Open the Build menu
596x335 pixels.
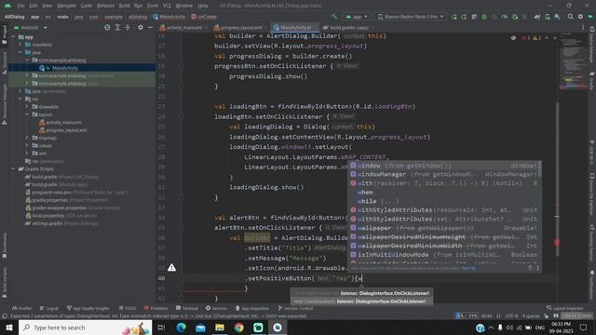pos(124,6)
